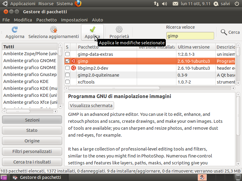Open Proprietà from the toolbar
242x181 pixels.
(x=119, y=29)
